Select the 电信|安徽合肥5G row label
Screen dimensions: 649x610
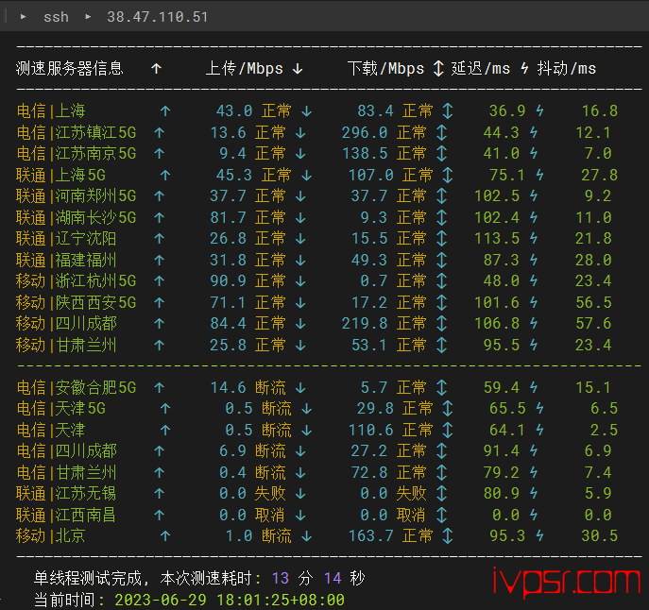tap(77, 388)
